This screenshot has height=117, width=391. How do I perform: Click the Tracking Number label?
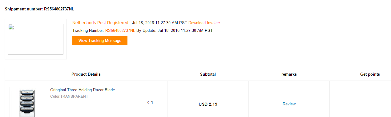pos(88,31)
